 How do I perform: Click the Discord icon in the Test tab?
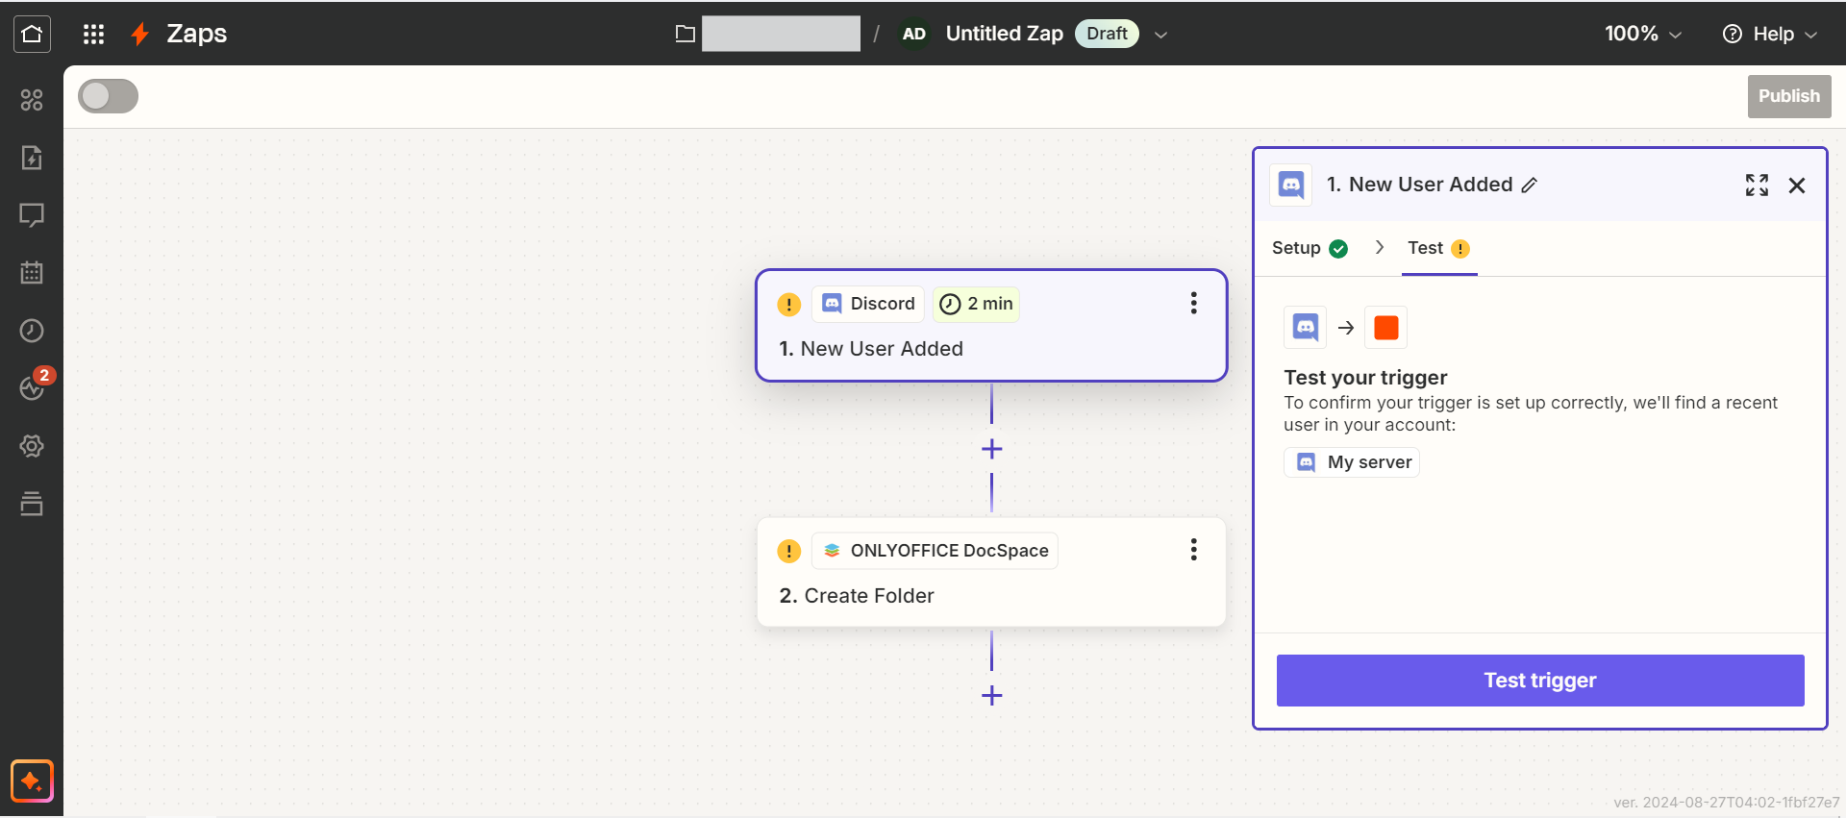[x=1306, y=328]
